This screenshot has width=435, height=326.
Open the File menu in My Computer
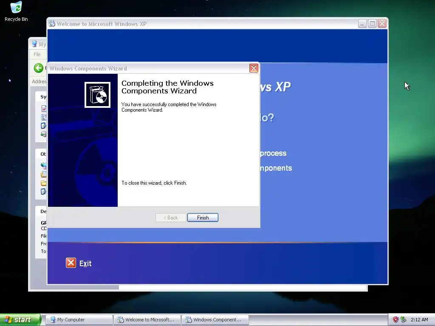click(x=37, y=54)
